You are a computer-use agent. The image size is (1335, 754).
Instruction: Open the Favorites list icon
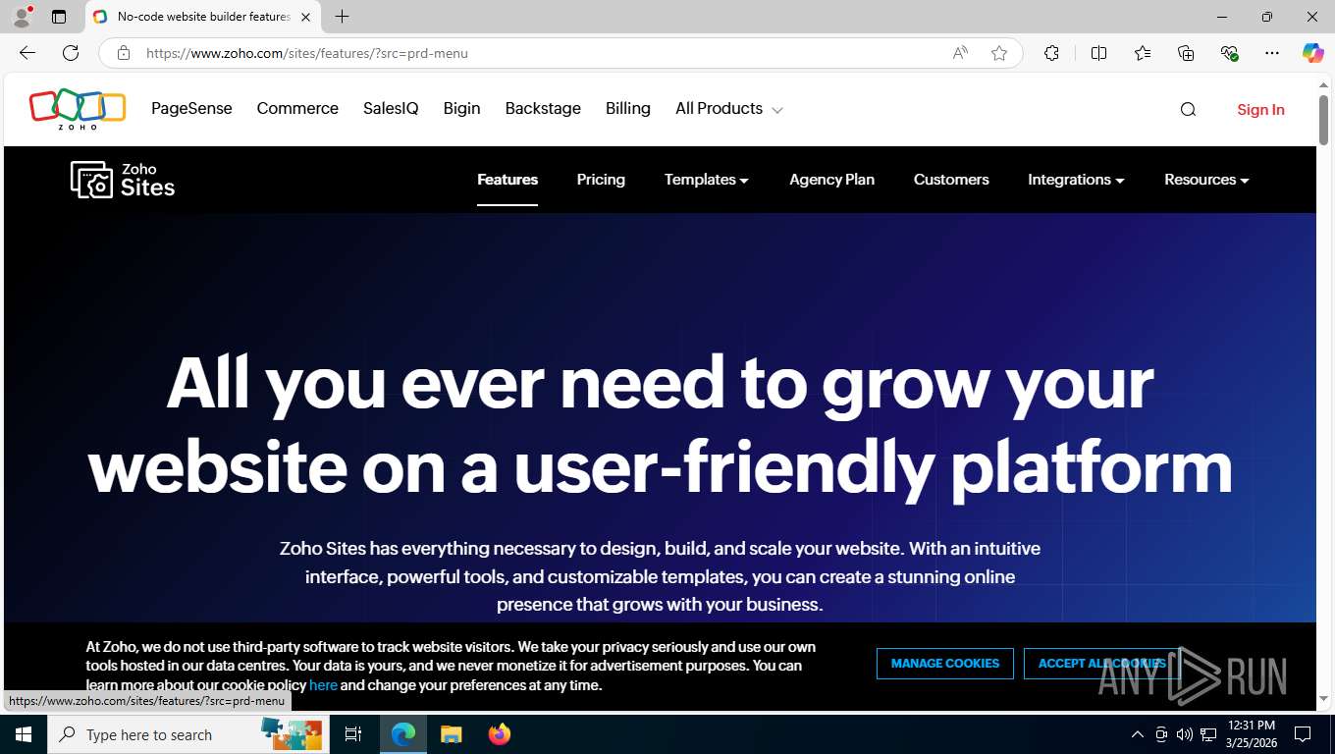tap(1143, 53)
